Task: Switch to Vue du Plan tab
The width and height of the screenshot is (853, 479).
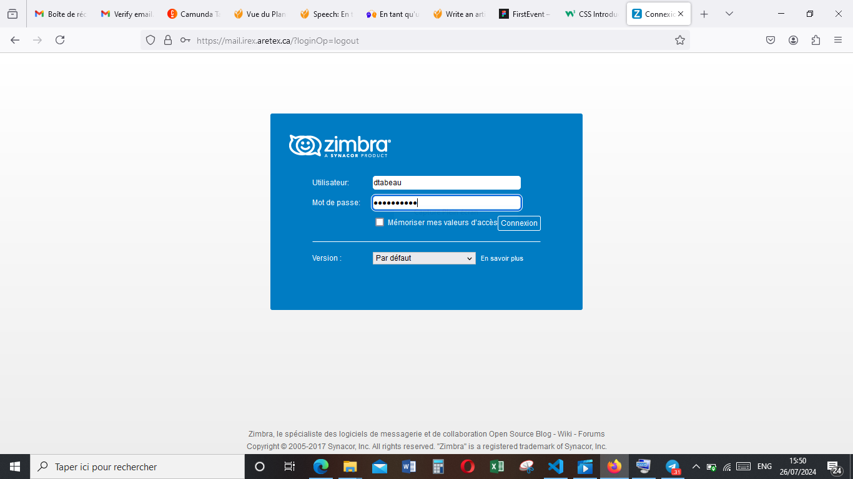Action: (x=259, y=14)
